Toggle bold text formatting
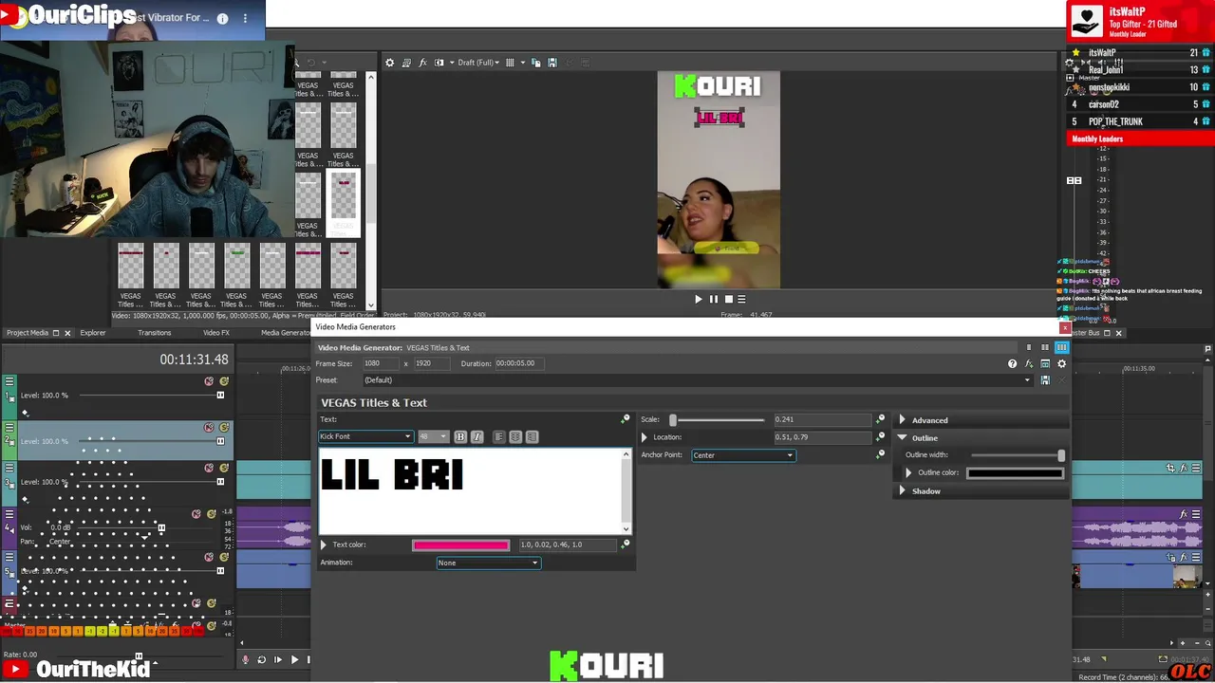This screenshot has width=1215, height=683. (460, 436)
